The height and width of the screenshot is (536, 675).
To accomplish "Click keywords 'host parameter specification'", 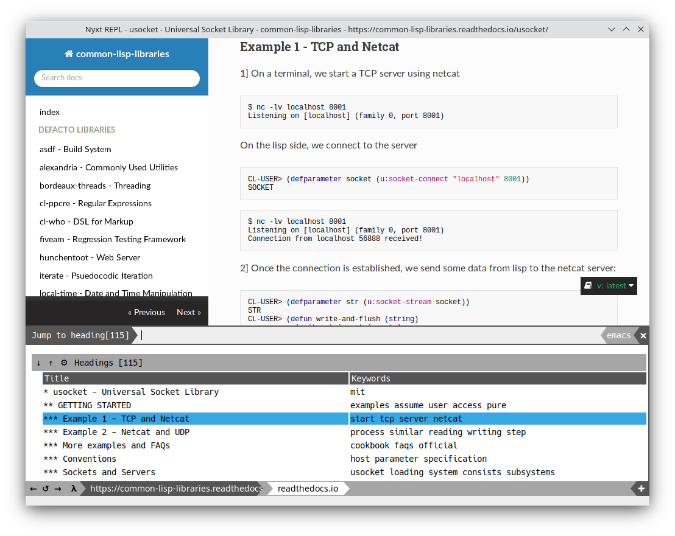I will coord(419,459).
